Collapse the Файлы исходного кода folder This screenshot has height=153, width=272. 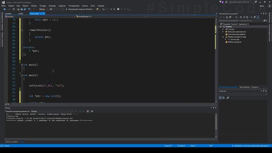pos(223,37)
